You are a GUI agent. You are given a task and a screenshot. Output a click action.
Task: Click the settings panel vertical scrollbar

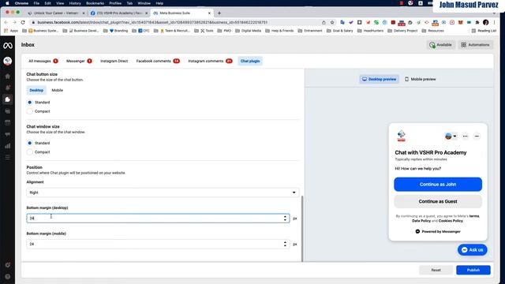point(302,229)
